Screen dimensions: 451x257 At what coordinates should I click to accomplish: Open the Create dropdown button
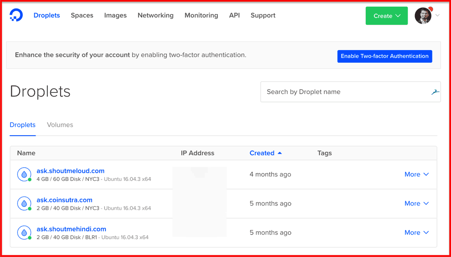point(387,16)
